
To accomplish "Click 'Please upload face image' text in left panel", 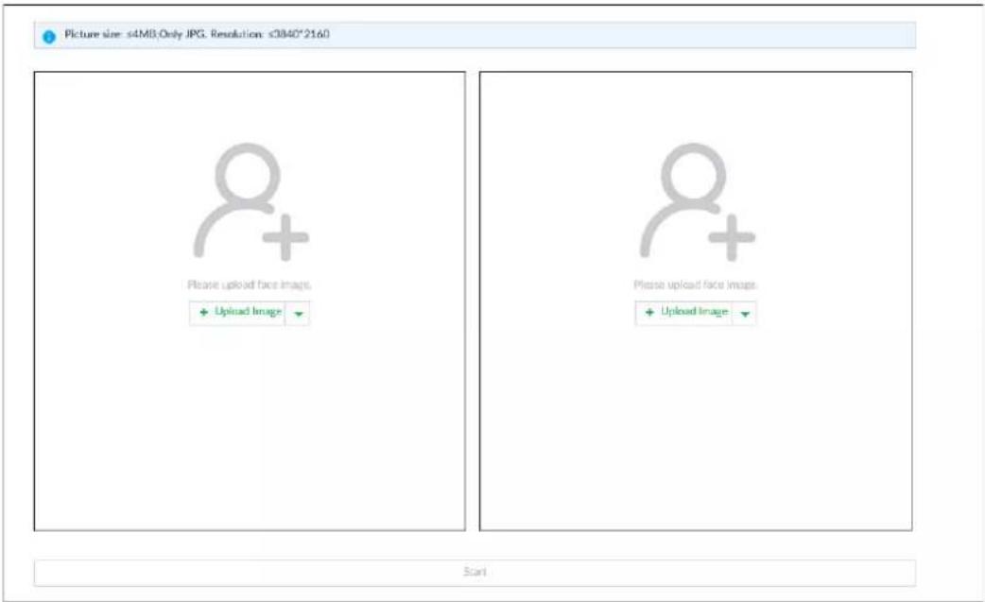I will click(x=250, y=285).
